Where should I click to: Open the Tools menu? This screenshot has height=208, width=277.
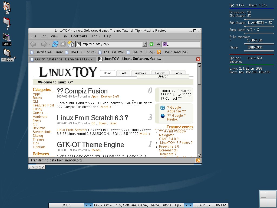(x=95, y=36)
